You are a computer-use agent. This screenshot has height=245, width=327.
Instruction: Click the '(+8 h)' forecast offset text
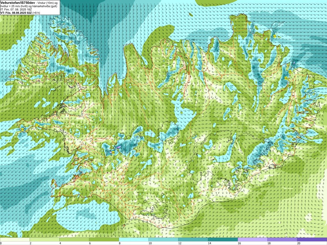pyautogui.click(x=36, y=13)
